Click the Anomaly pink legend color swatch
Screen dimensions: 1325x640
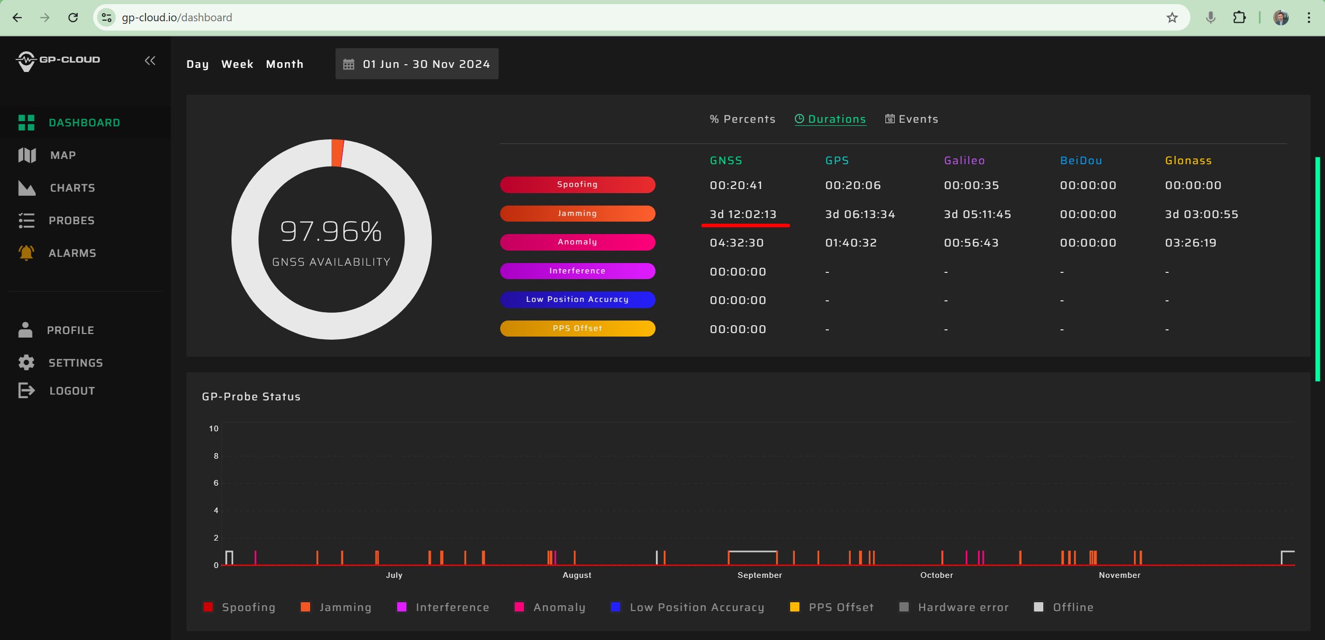tap(519, 607)
